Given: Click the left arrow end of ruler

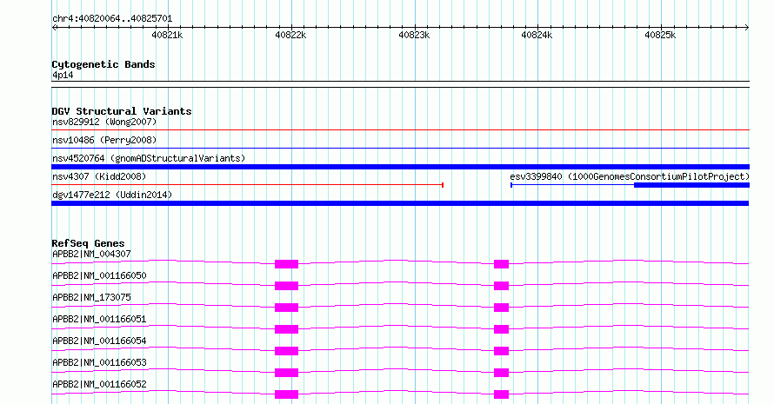Looking at the screenshot, I should [x=54, y=28].
